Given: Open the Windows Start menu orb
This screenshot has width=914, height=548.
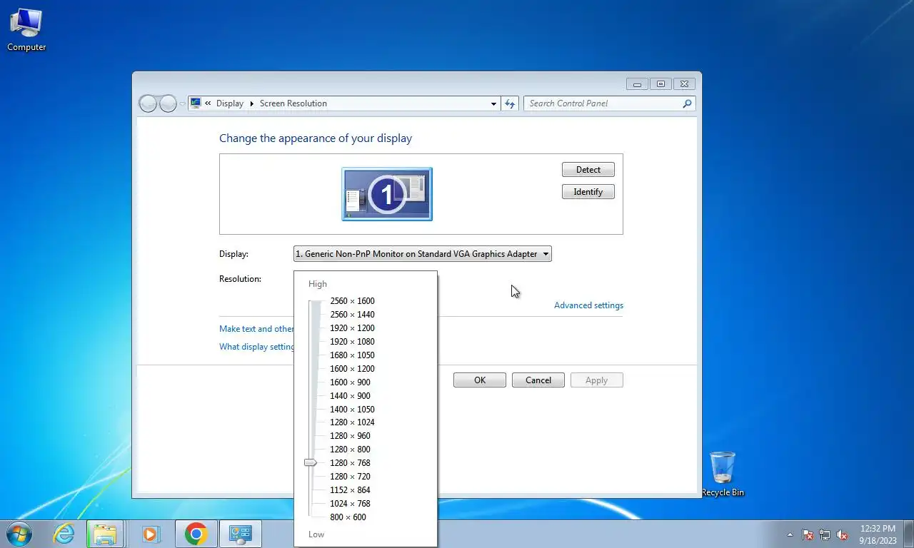Looking at the screenshot, I should pyautogui.click(x=19, y=534).
